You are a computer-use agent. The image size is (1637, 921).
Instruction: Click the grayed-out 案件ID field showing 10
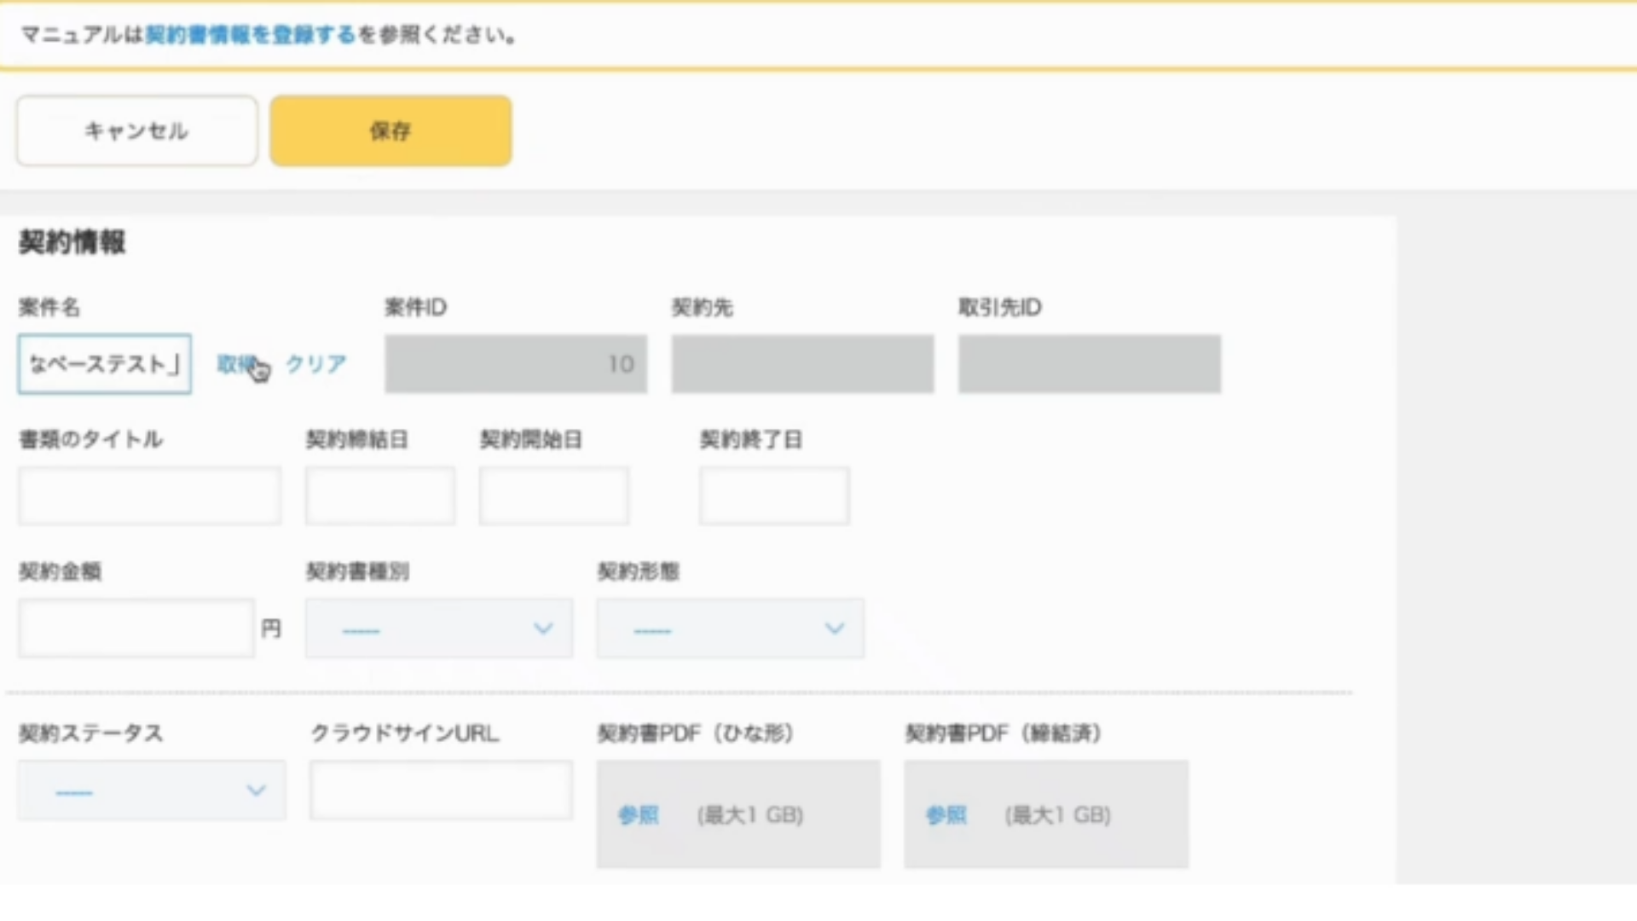515,364
